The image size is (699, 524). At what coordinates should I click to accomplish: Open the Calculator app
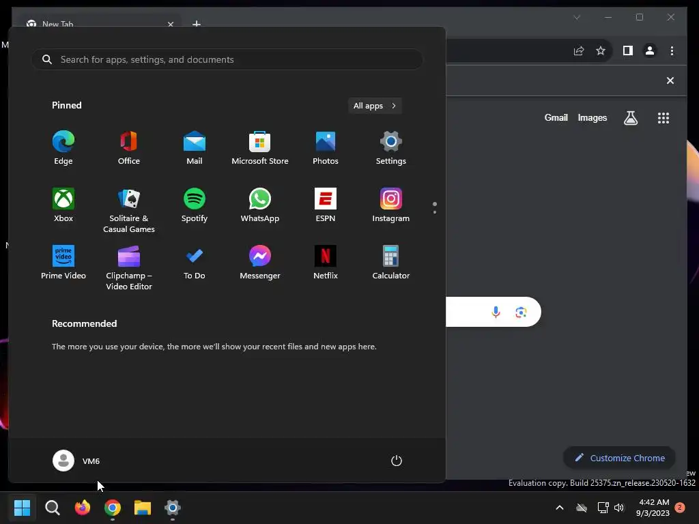(391, 263)
